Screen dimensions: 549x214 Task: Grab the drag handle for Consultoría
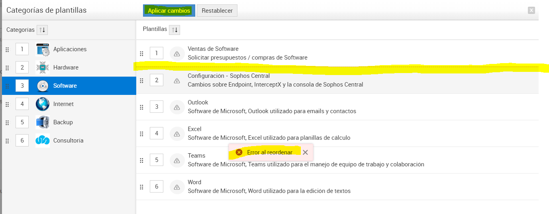[7, 141]
